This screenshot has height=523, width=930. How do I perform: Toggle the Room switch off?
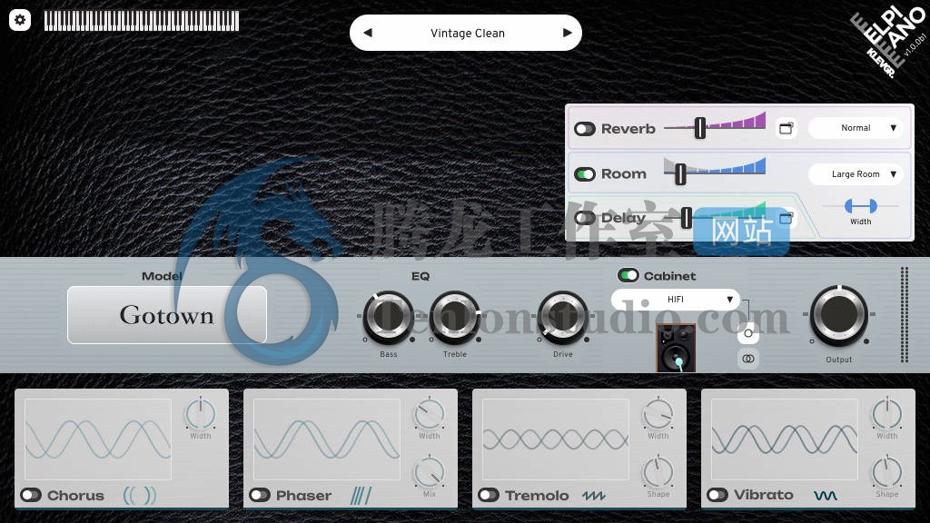tap(585, 174)
